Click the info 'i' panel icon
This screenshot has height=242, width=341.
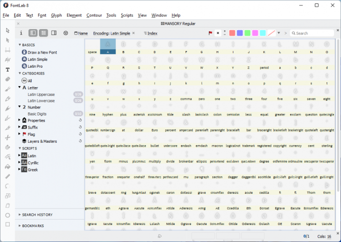tap(21, 33)
